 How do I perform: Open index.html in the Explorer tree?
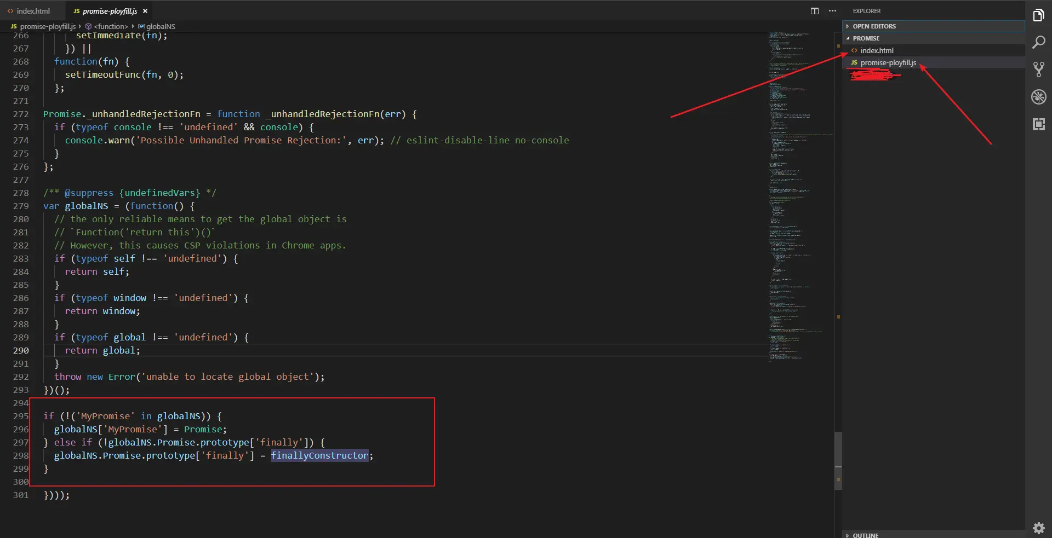click(933, 50)
